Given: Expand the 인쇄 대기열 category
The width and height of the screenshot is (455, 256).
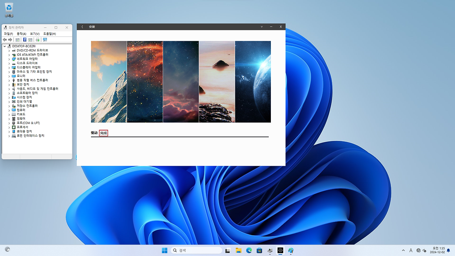Looking at the screenshot, I should 9,102.
